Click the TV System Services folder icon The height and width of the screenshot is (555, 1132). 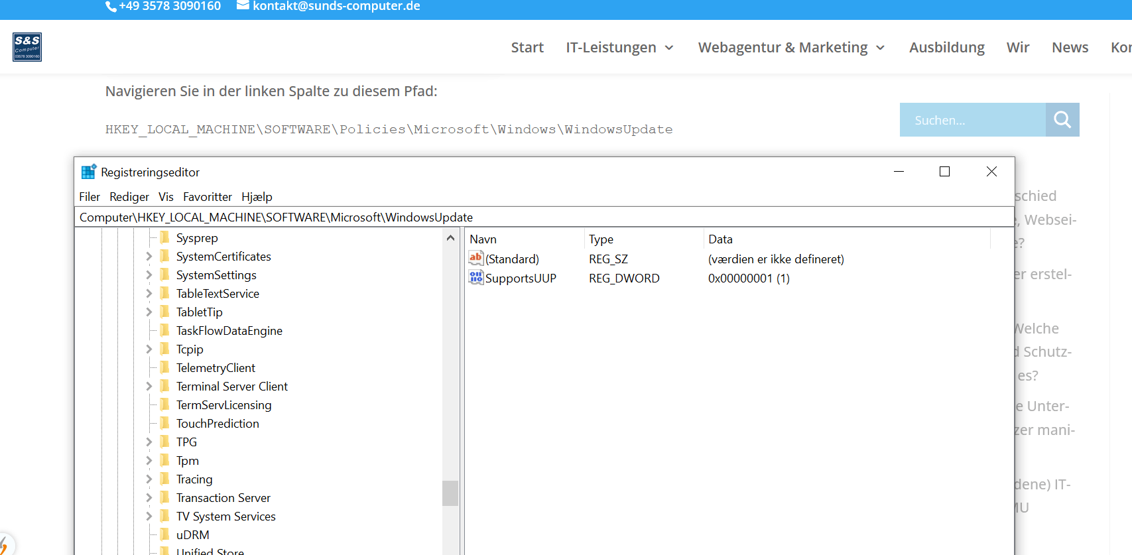pyautogui.click(x=165, y=516)
